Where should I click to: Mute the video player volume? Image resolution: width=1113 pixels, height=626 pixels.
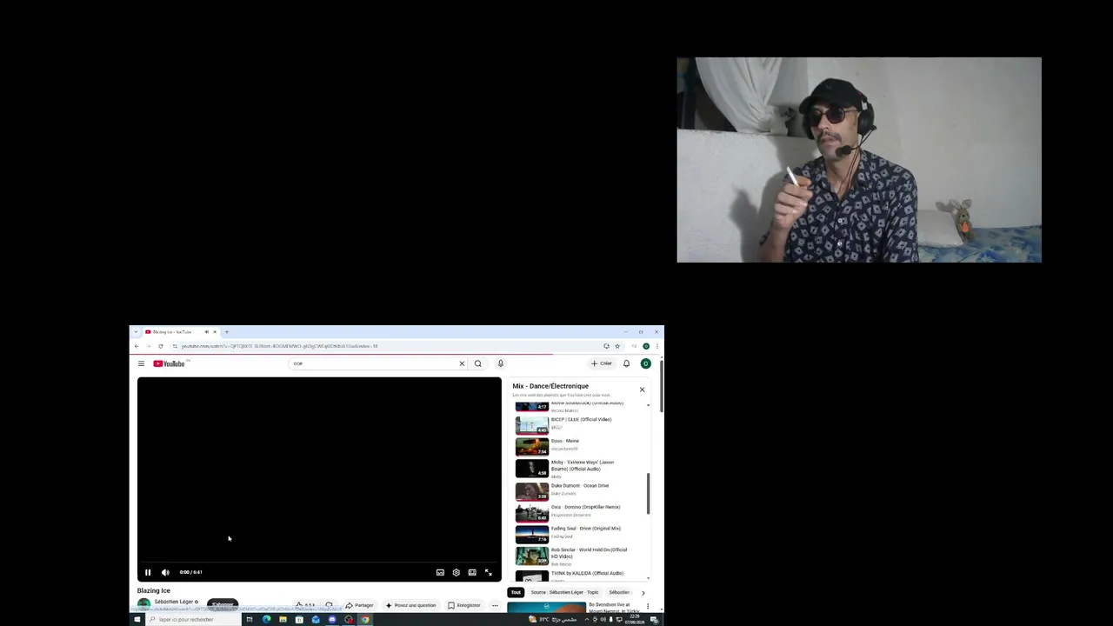coord(165,572)
